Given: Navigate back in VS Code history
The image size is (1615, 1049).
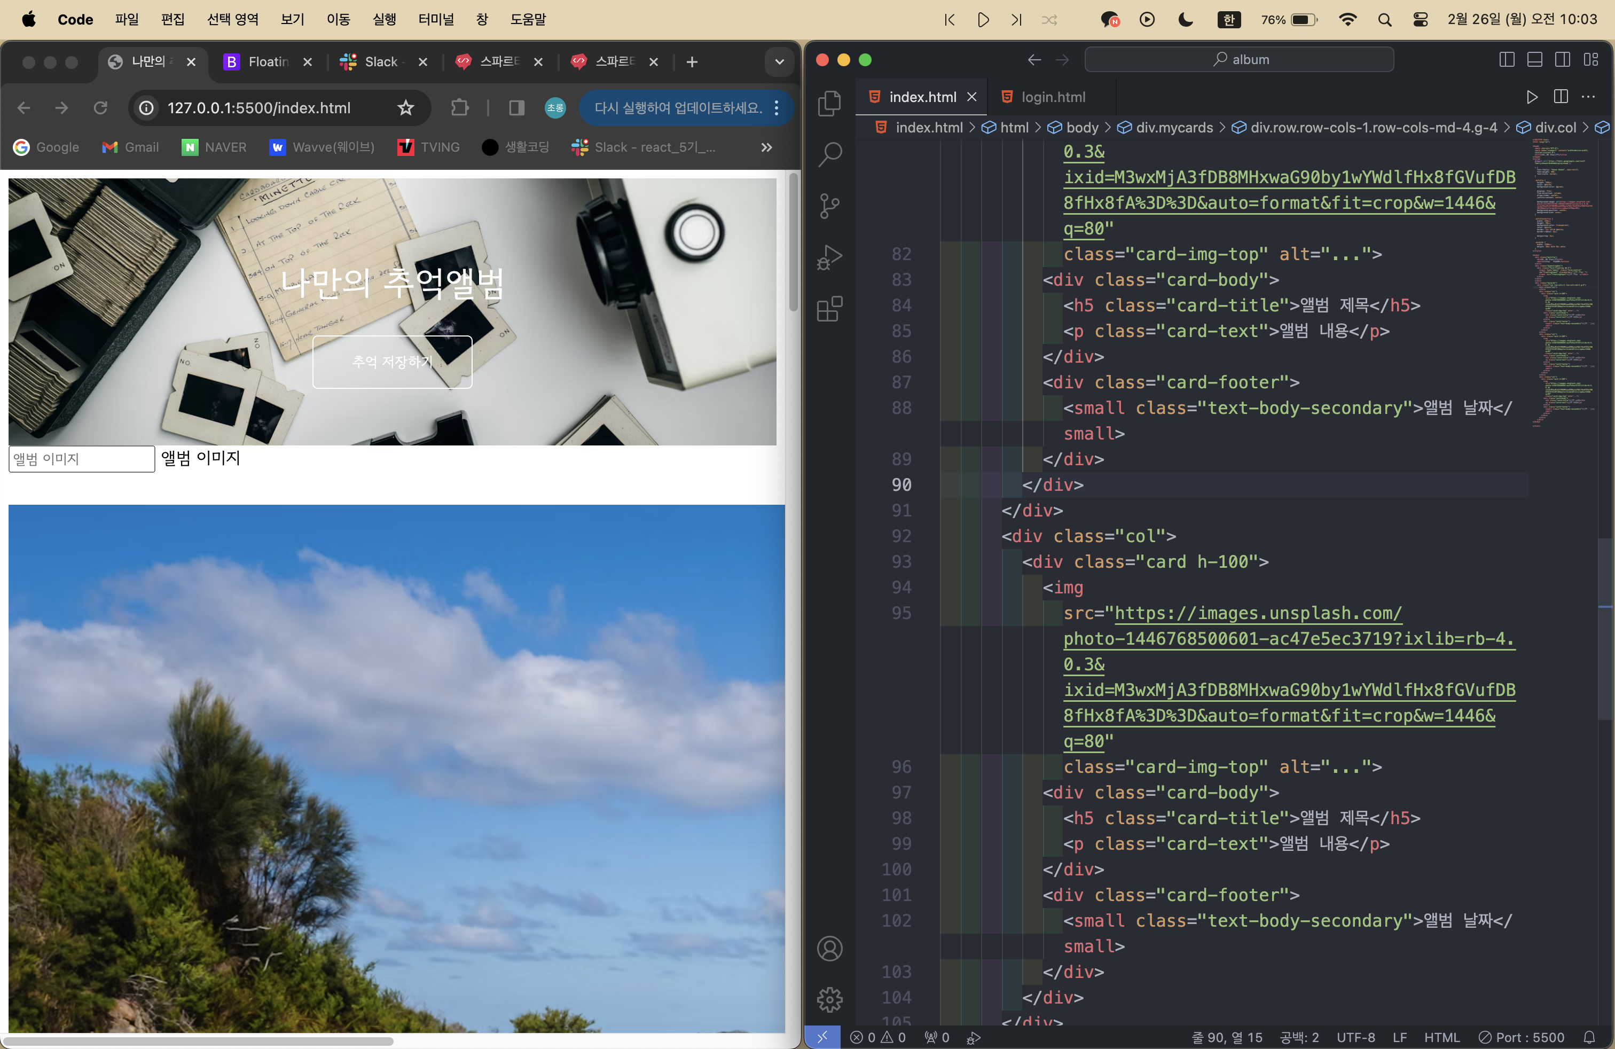Looking at the screenshot, I should coord(1034,60).
